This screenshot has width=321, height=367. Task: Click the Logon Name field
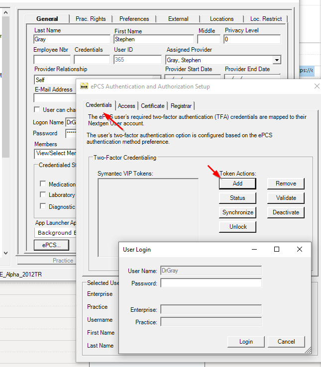[x=71, y=122]
